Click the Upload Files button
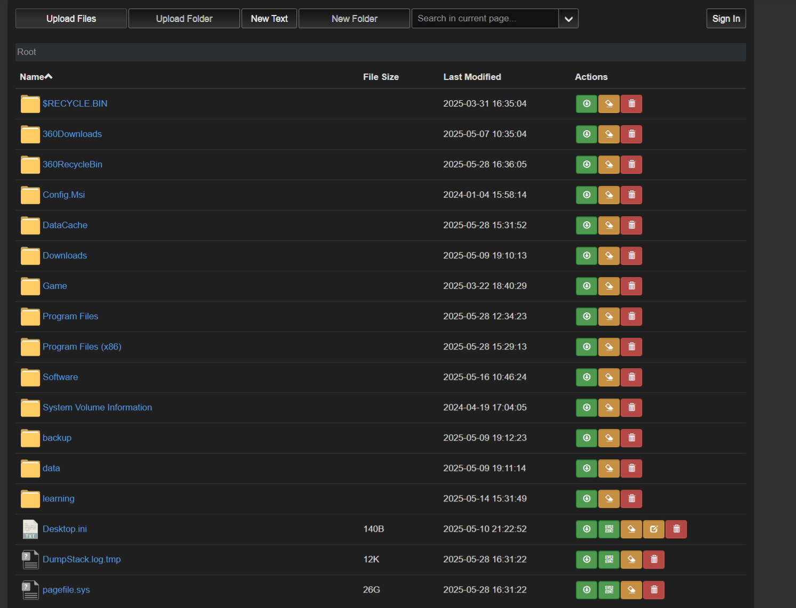This screenshot has width=796, height=608. pos(71,19)
